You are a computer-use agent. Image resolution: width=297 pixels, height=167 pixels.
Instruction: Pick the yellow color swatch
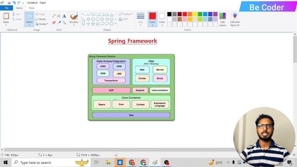[x=195, y=14]
